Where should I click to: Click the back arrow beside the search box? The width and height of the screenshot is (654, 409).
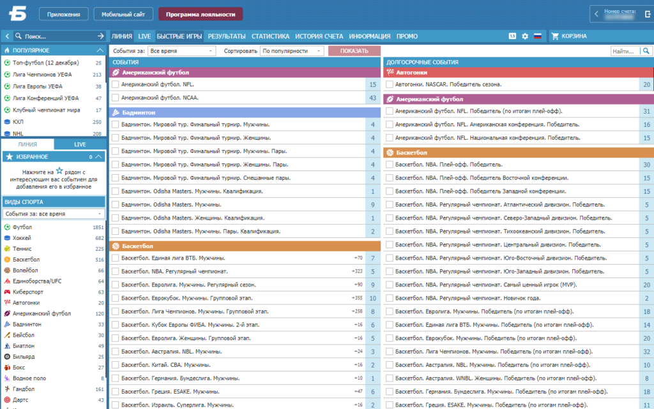[x=7, y=36]
